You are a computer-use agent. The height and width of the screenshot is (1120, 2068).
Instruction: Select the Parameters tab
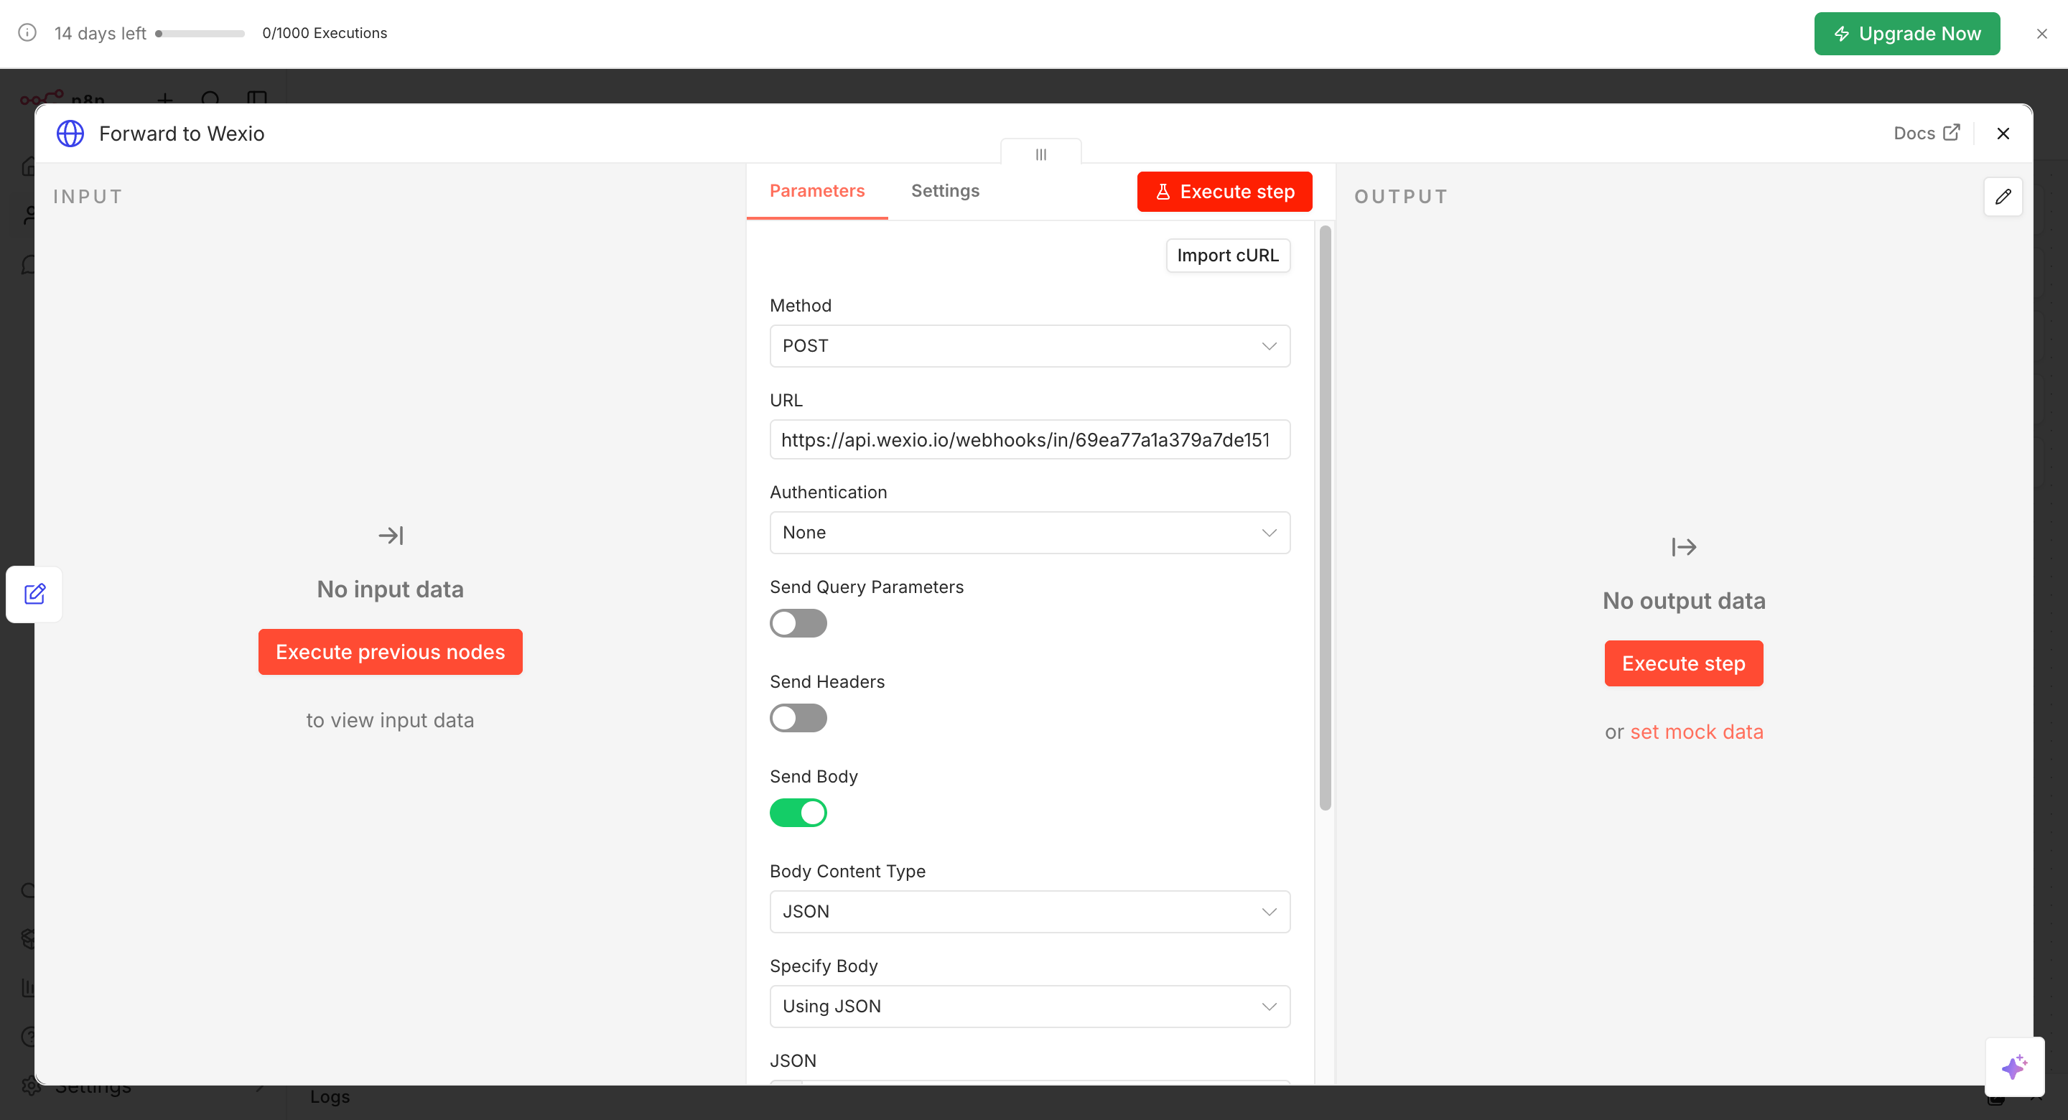(x=816, y=190)
